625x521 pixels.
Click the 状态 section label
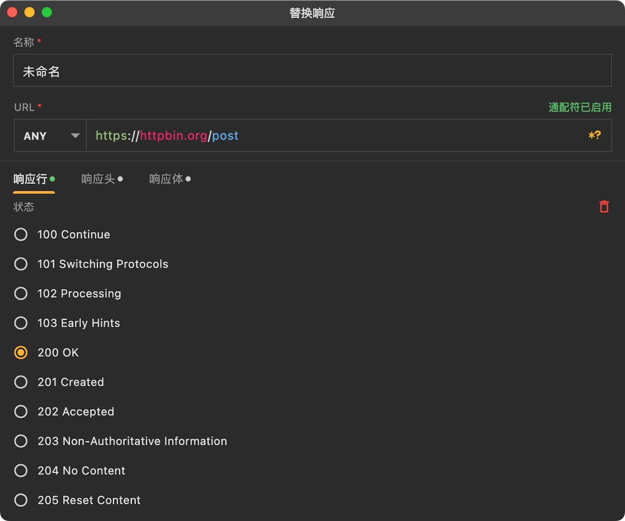[23, 207]
